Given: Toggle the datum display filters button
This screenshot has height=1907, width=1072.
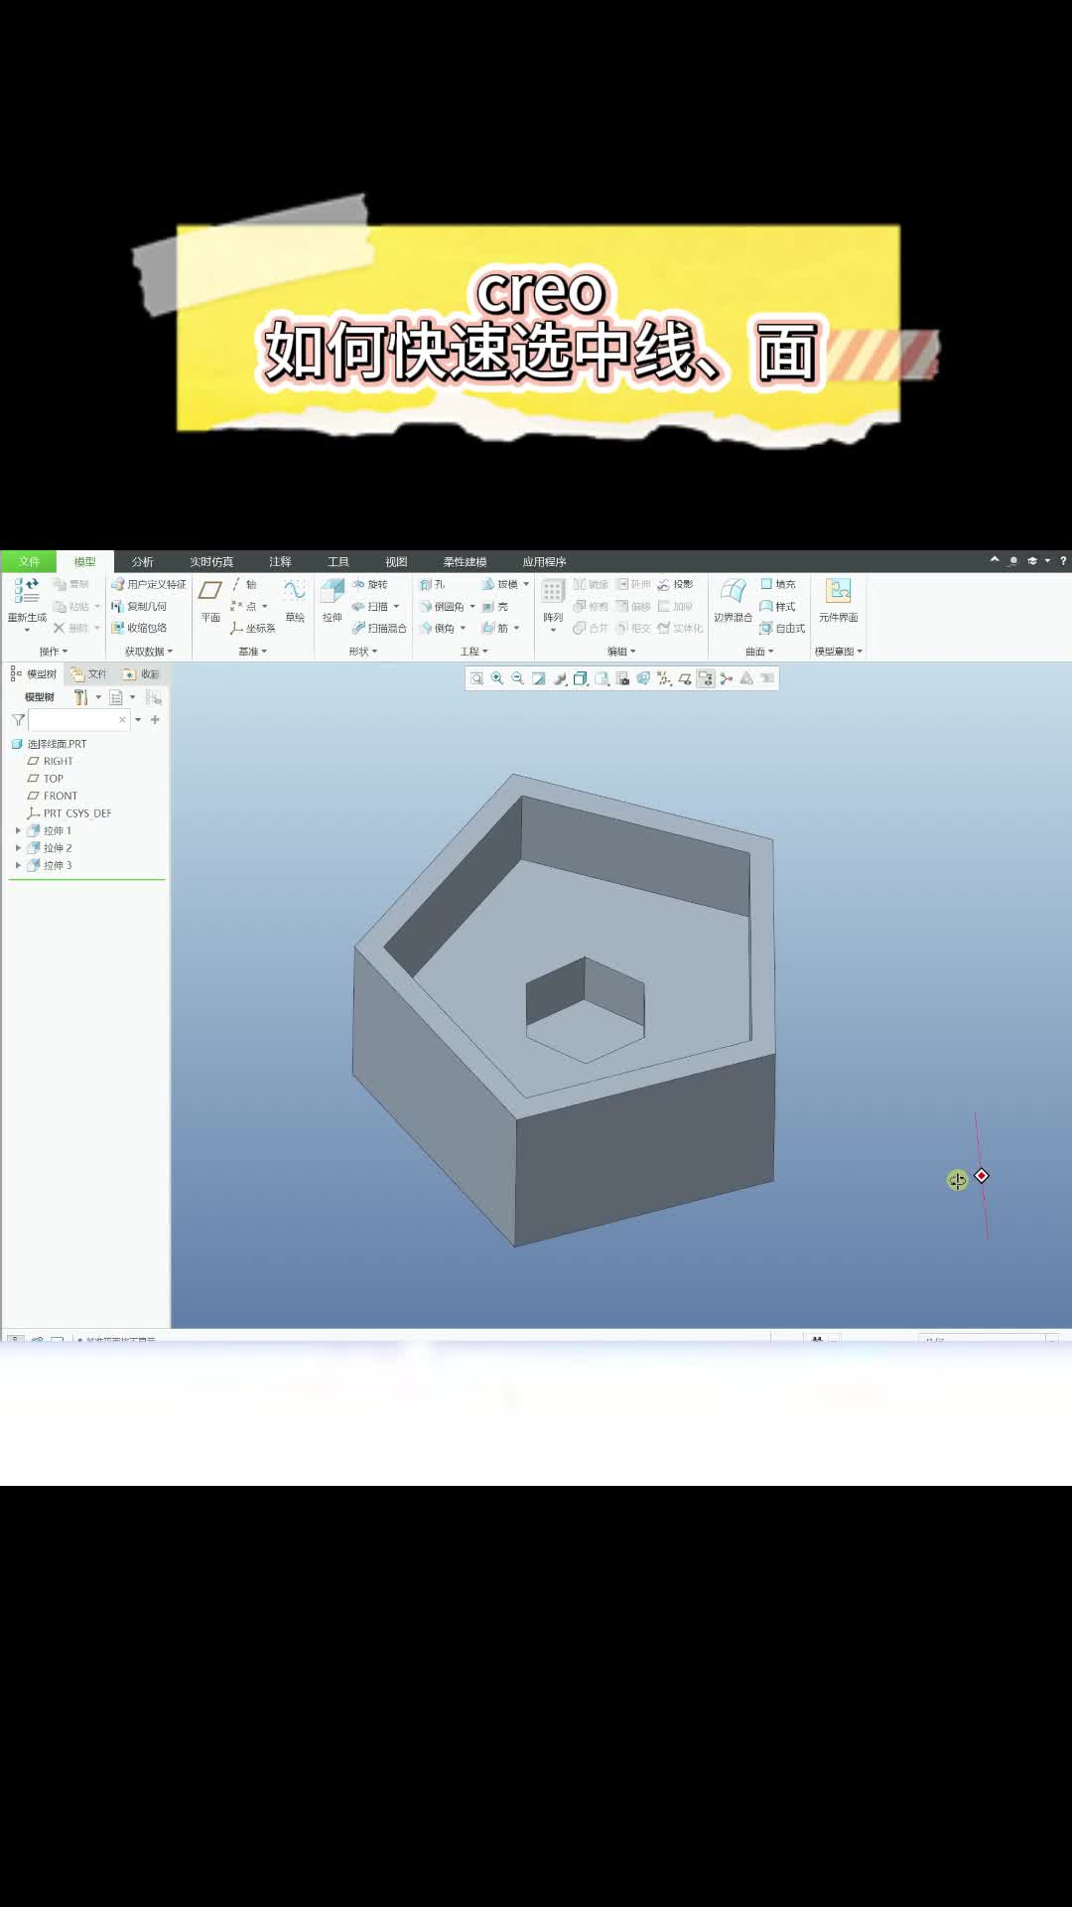Looking at the screenshot, I should pyautogui.click(x=664, y=678).
